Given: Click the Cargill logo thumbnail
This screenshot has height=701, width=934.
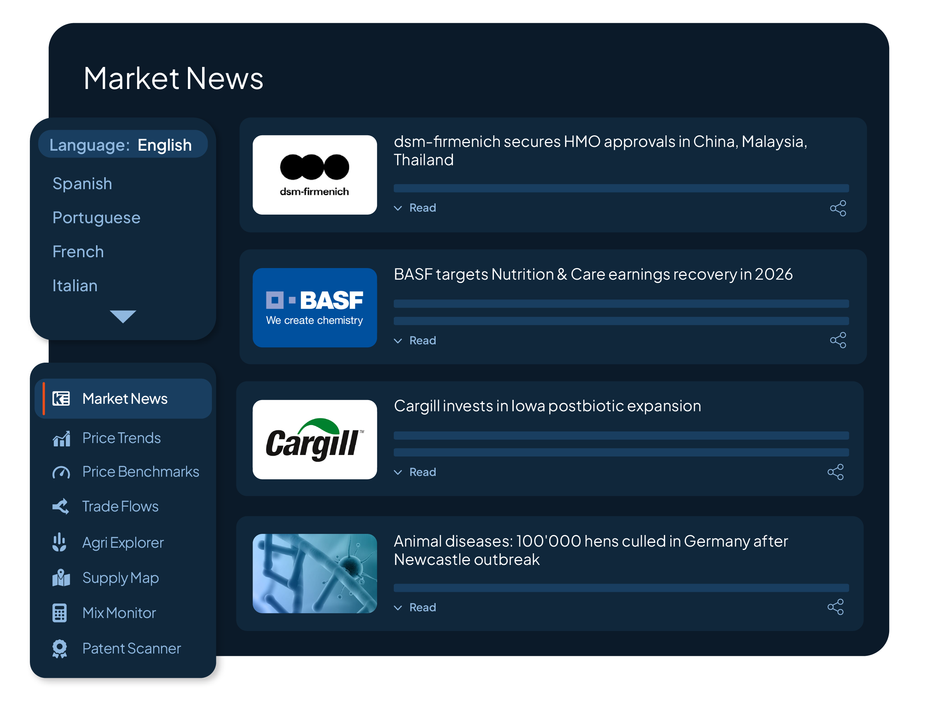Looking at the screenshot, I should tap(315, 439).
